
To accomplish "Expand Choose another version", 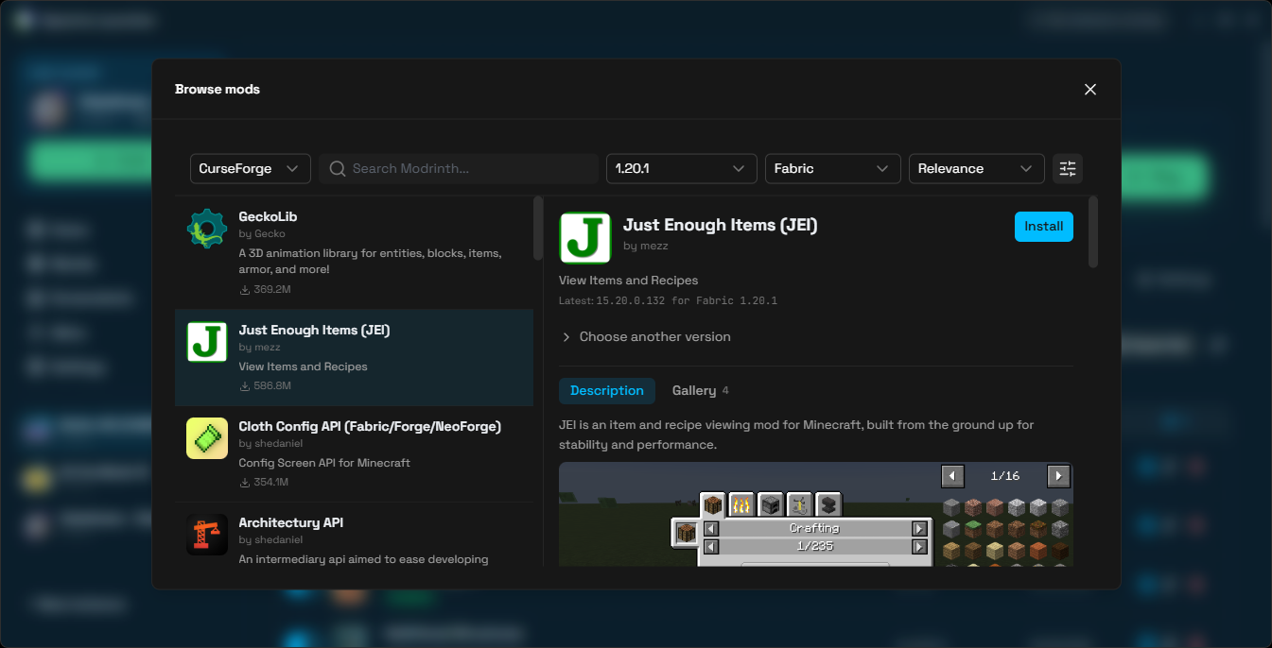I will coord(646,337).
